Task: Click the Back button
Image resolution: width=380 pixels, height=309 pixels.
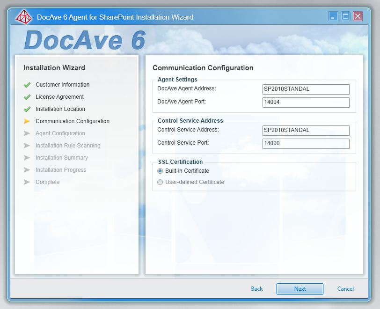Action: pyautogui.click(x=256, y=289)
